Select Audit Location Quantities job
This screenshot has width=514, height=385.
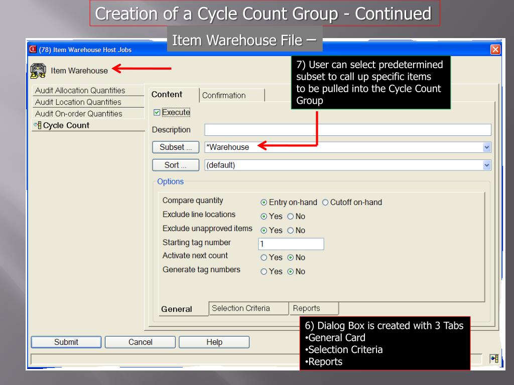click(88, 102)
